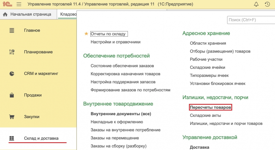Image resolution: width=275 pixels, height=150 pixels.
Task: Open Доставка under Управление доставкой
Action: 200,147
